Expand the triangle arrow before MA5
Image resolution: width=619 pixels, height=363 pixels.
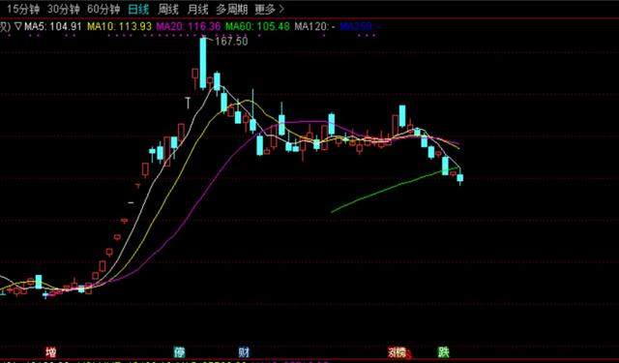click(18, 26)
